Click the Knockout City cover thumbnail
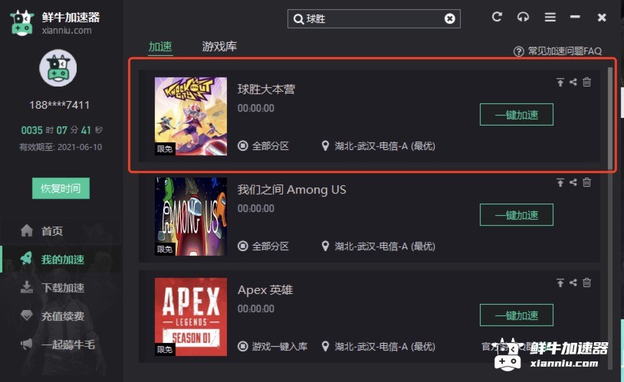This screenshot has height=382, width=624. click(x=191, y=116)
